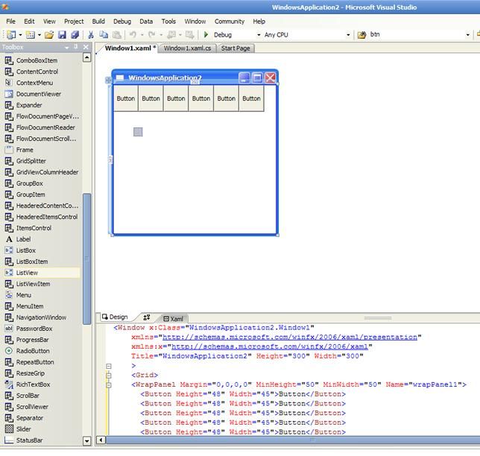Image resolution: width=480 pixels, height=456 pixels.
Task: Click the New Project toolbar icon
Action: 11,35
